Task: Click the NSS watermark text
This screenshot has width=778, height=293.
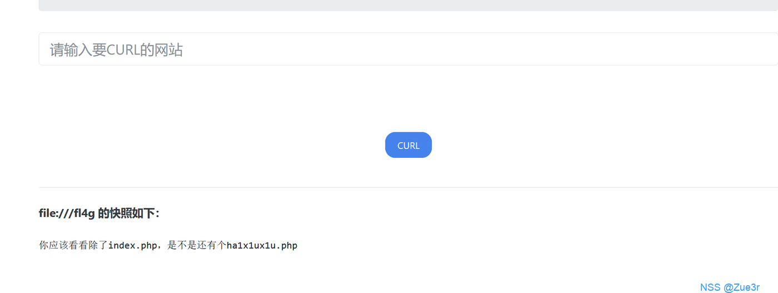Action: 710,287
